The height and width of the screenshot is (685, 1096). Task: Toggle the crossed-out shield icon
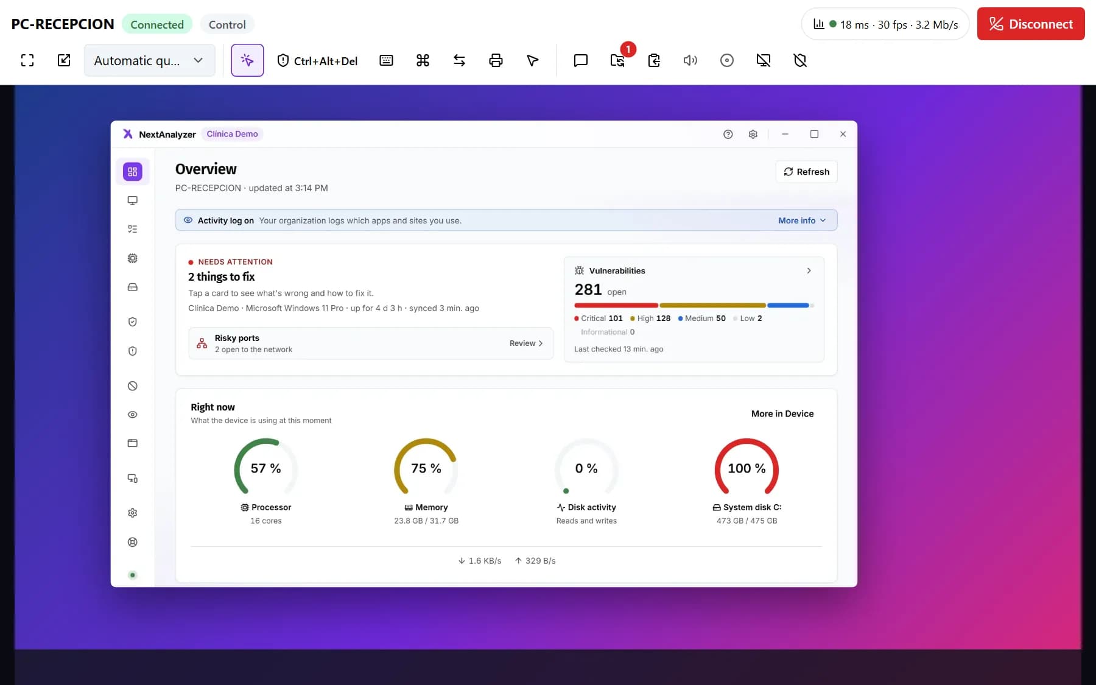pos(800,60)
